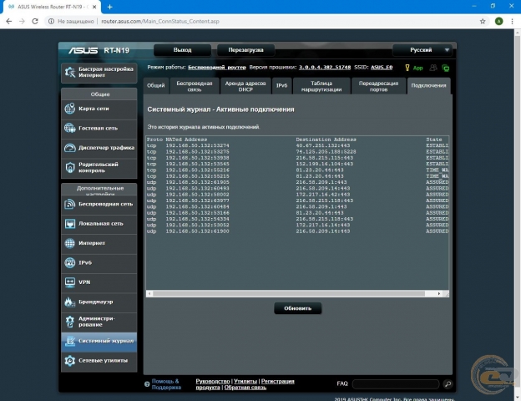The height and width of the screenshot is (401, 521).
Task: Click the FAQ search magnifier icon
Action: (x=448, y=384)
